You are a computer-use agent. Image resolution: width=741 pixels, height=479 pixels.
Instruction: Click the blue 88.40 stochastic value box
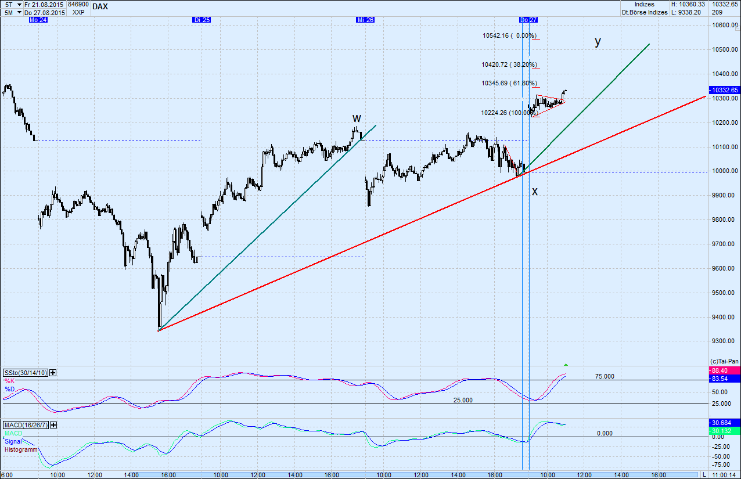[x=723, y=370]
